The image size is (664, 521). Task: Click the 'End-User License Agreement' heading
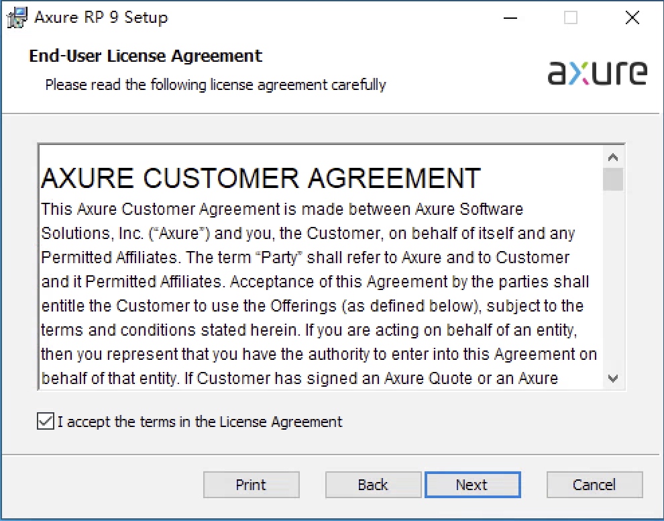point(146,56)
